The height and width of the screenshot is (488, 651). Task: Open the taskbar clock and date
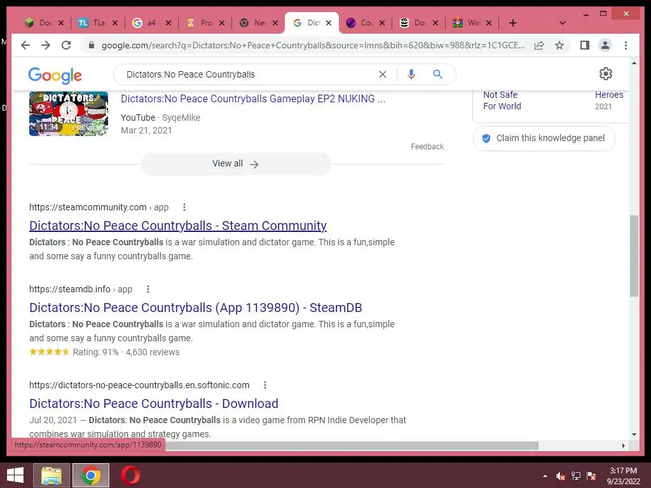point(623,476)
